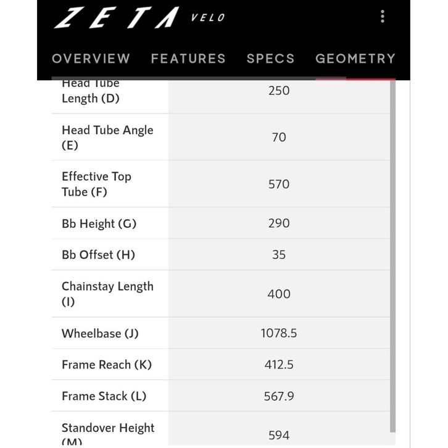Select the Bb Height (G) label
This screenshot has width=448, height=448.
(x=99, y=223)
